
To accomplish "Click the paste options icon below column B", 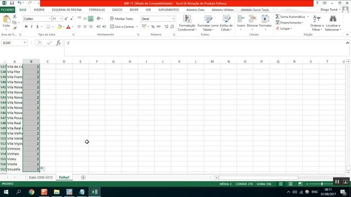I will pyautogui.click(x=42, y=169).
